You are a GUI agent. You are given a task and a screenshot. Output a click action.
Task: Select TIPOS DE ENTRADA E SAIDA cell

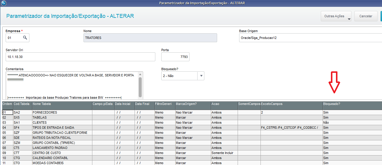[x=62, y=128]
